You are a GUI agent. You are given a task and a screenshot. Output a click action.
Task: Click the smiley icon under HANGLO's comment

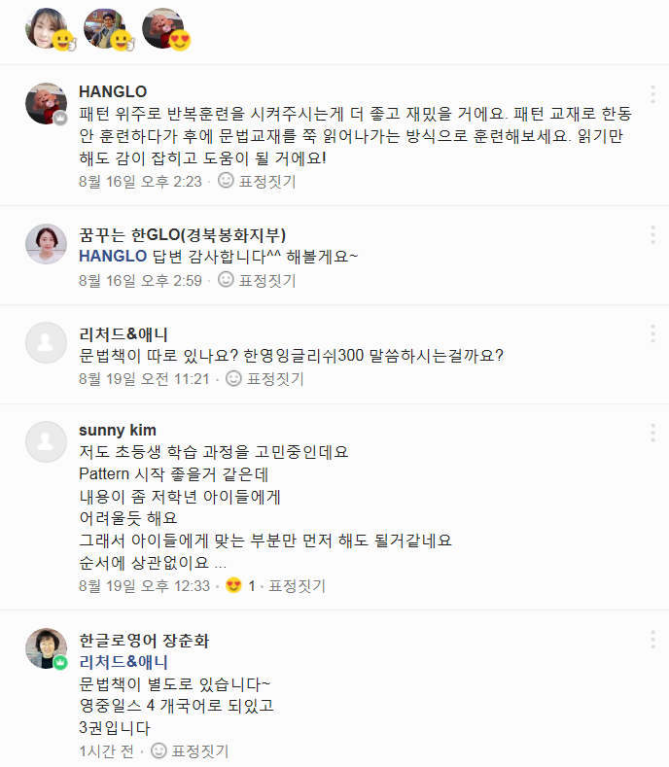226,181
